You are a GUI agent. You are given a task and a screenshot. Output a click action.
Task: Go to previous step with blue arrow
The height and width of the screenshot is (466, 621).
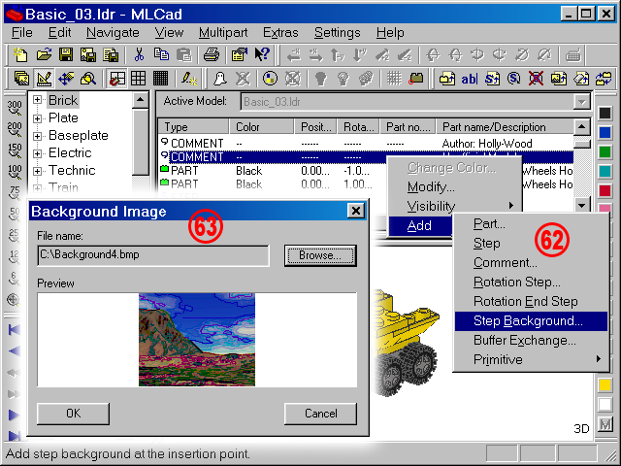15,351
